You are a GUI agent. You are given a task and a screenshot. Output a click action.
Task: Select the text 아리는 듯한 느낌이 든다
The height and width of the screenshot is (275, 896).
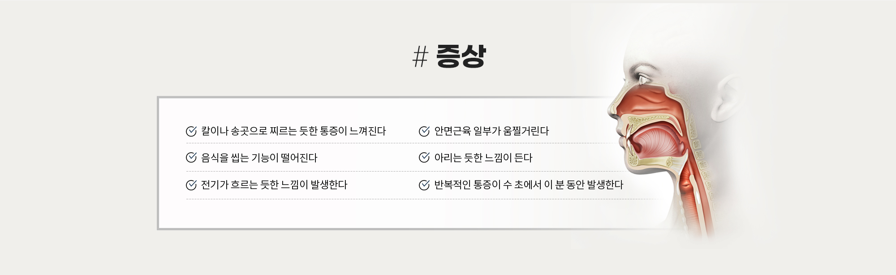pos(483,158)
